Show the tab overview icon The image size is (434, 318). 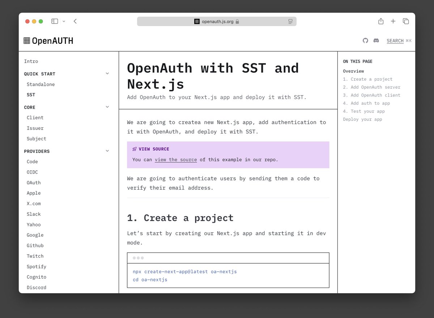[x=406, y=21]
